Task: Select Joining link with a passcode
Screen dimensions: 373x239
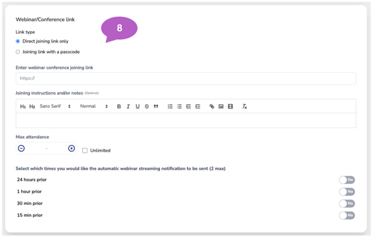Action: coord(18,52)
